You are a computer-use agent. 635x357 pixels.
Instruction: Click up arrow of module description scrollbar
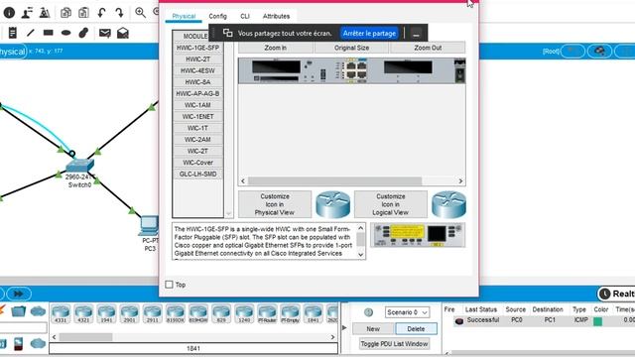pyautogui.click(x=361, y=228)
